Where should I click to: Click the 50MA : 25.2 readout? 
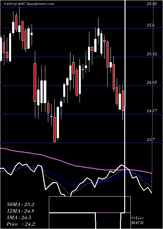(20, 204)
